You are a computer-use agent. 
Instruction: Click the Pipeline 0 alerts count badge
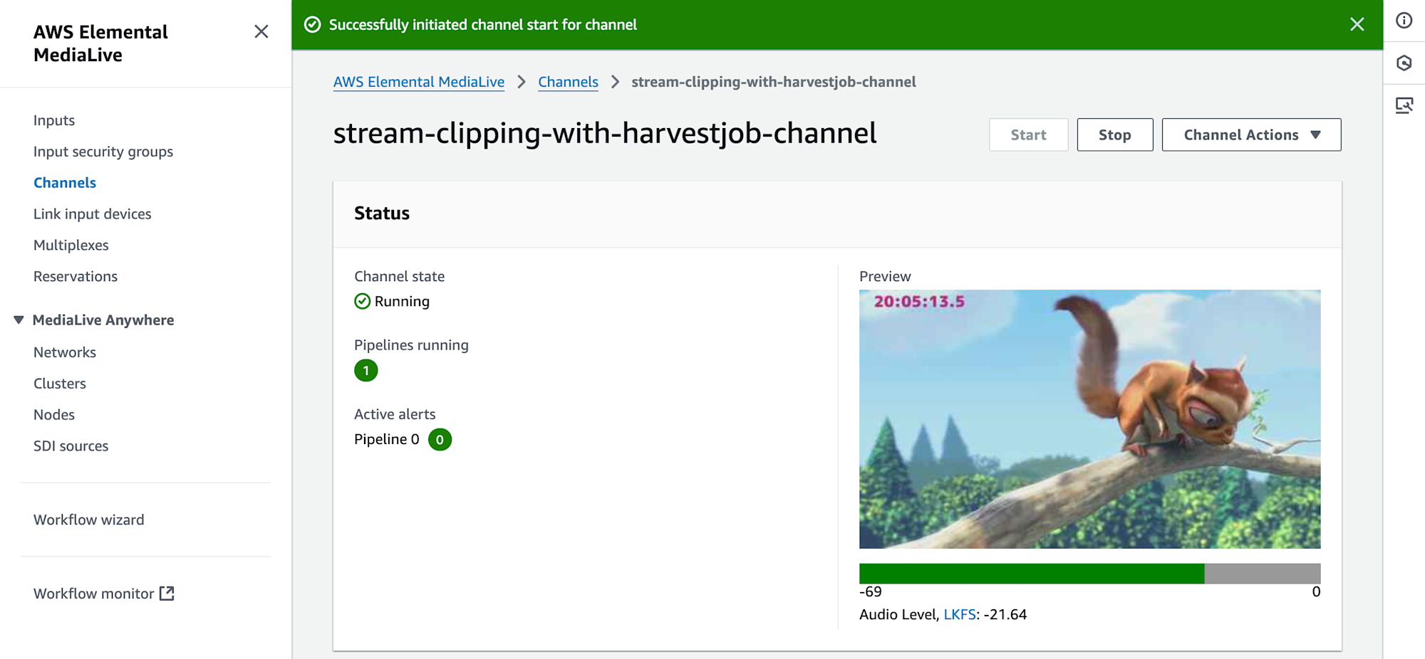point(440,439)
